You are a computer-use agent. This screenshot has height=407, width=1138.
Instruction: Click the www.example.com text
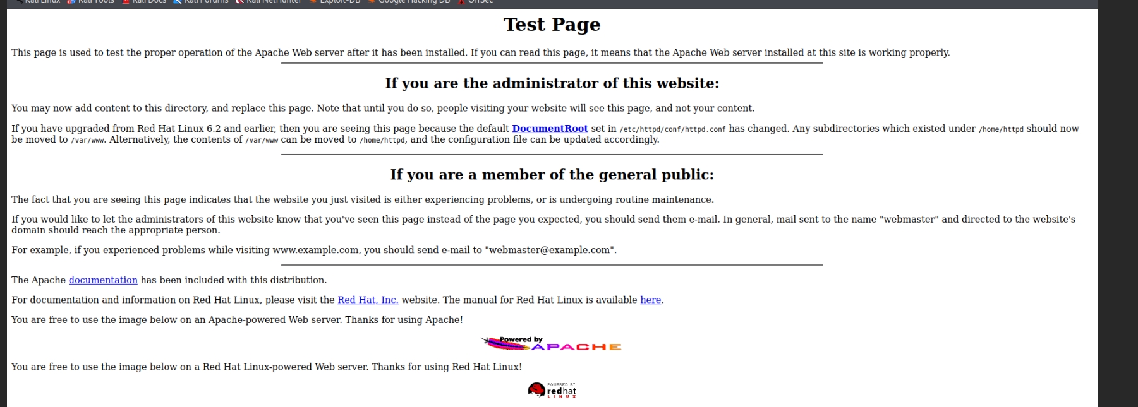click(315, 251)
